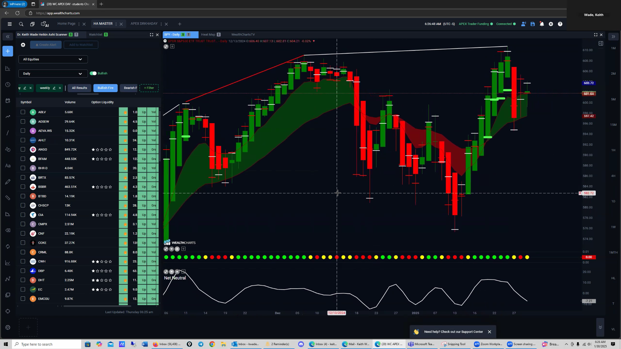
Task: Add a new workspace tab
Action: click(180, 24)
